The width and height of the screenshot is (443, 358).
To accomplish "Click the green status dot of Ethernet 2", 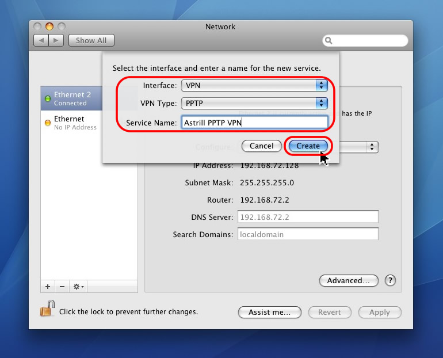I will click(x=48, y=98).
